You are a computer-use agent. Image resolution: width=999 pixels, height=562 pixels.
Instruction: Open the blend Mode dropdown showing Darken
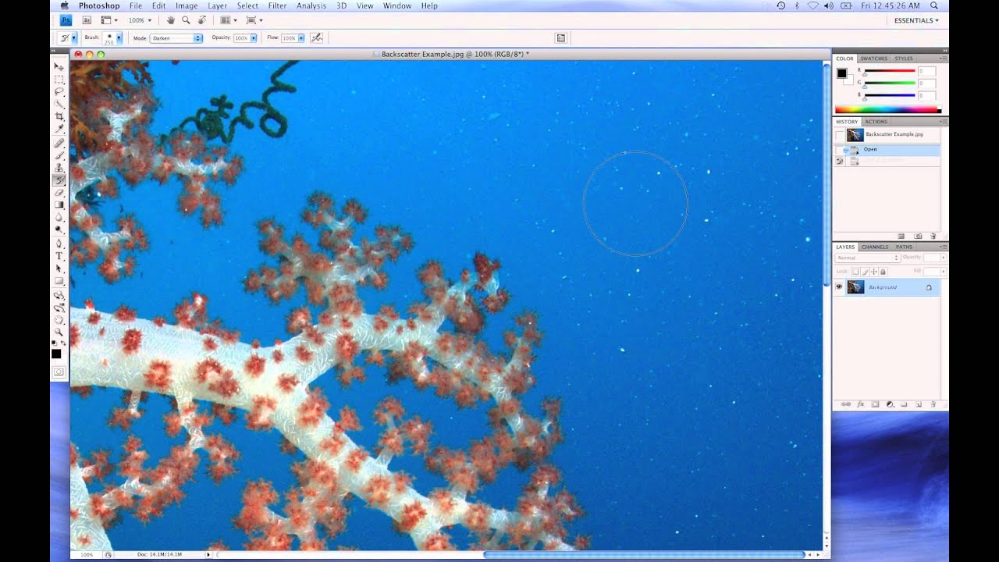(177, 37)
